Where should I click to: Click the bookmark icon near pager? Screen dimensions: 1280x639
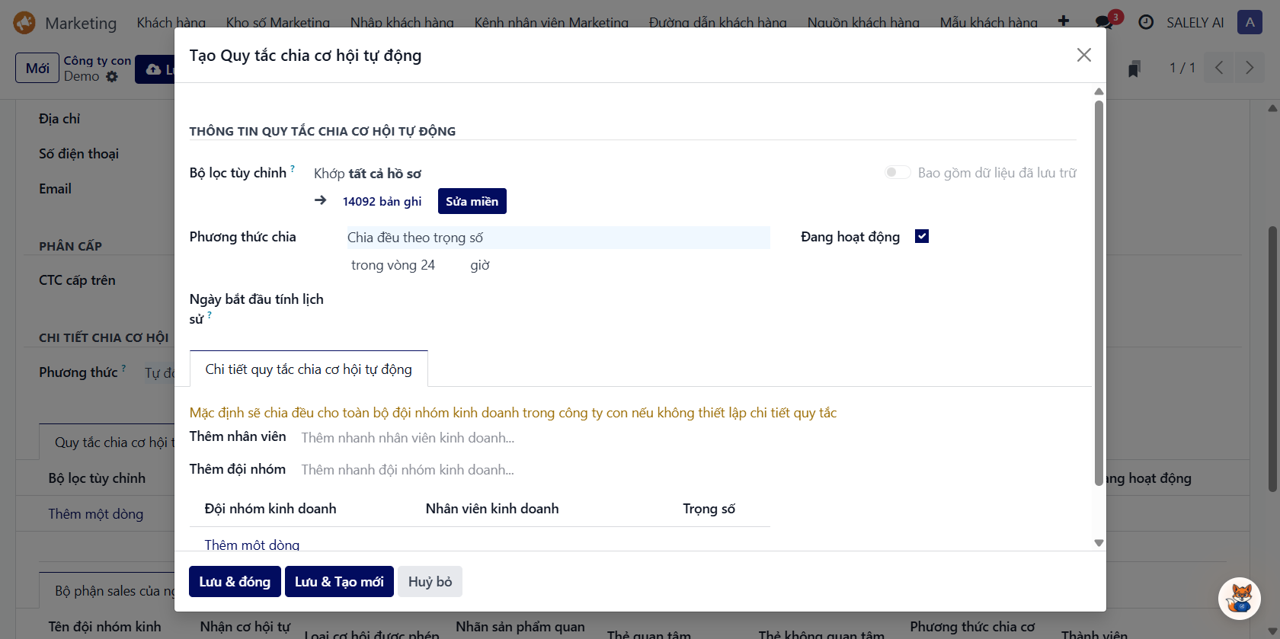tap(1134, 69)
